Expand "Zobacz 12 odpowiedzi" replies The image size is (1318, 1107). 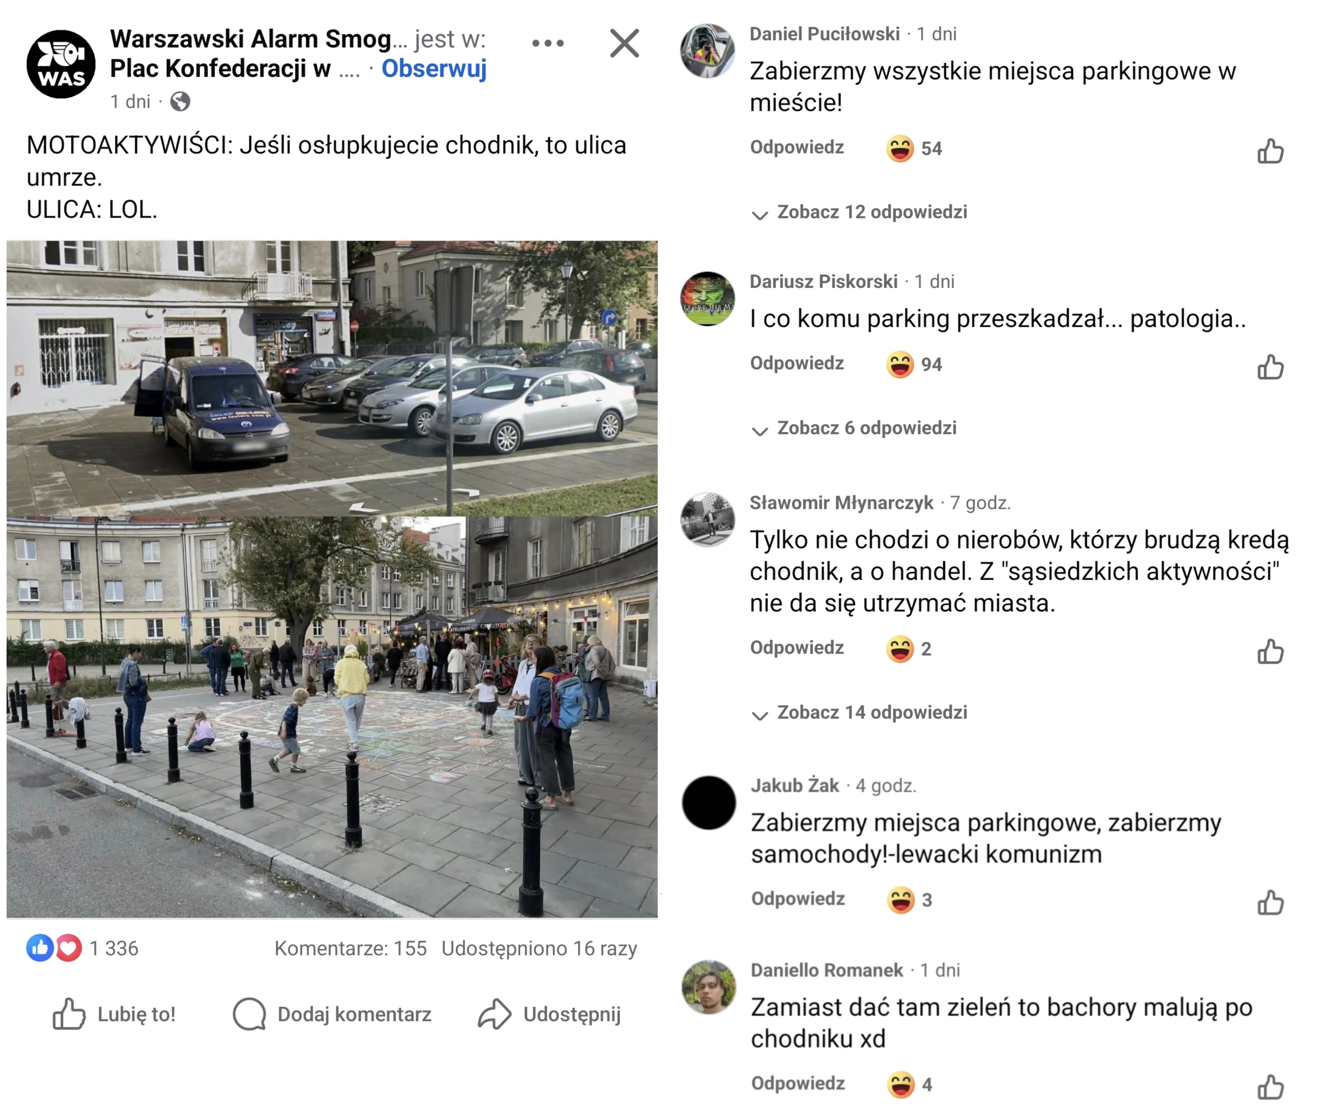[871, 212]
